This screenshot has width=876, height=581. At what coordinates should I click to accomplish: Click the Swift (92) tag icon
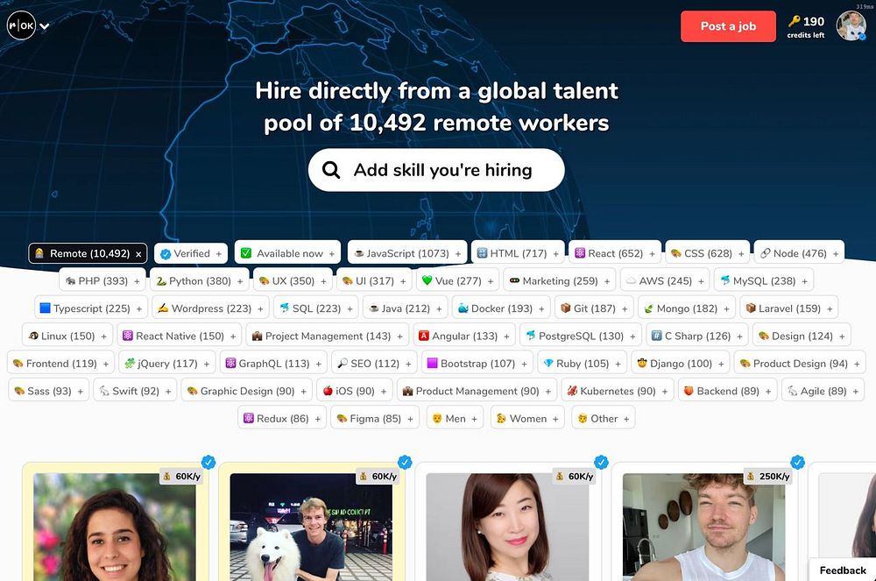point(104,391)
